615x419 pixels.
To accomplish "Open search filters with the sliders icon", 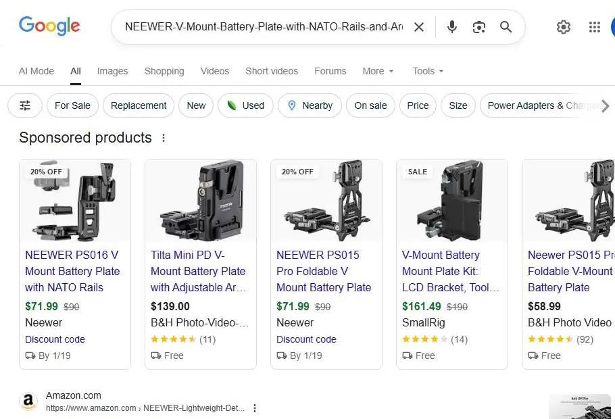I will pyautogui.click(x=24, y=105).
